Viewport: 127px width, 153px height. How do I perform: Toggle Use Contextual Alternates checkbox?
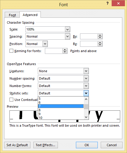[x=11, y=100]
